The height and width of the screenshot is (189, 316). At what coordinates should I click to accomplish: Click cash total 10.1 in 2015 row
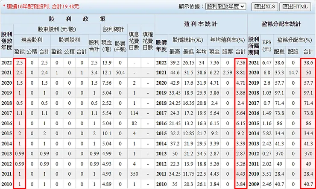click(107, 133)
